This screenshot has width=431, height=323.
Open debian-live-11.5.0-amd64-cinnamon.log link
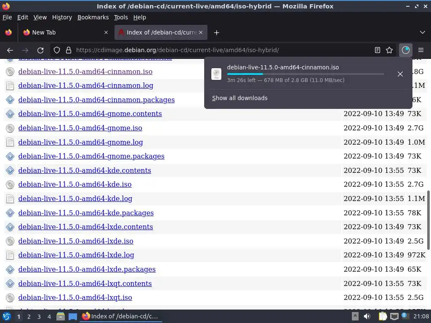(x=86, y=85)
